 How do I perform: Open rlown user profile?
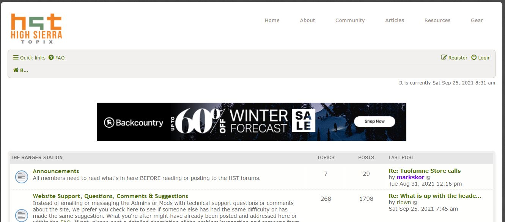coord(404,202)
